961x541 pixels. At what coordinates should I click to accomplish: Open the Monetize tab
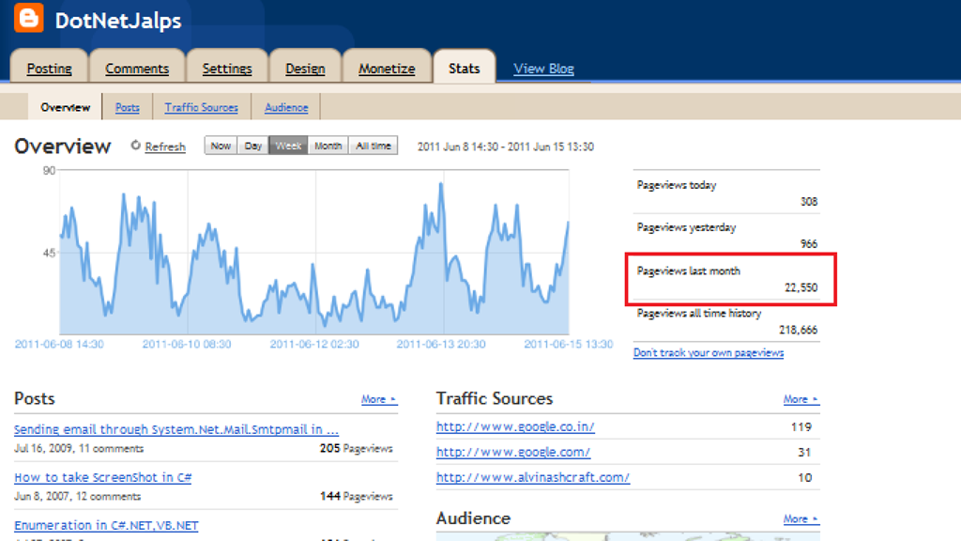click(x=387, y=68)
